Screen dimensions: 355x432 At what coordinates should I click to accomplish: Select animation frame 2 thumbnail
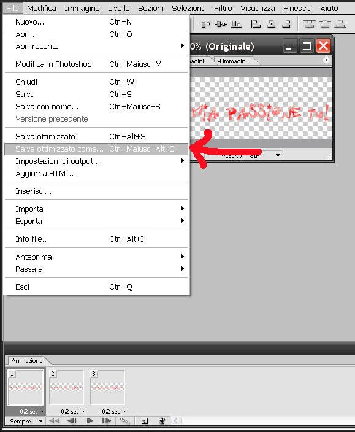click(x=66, y=387)
